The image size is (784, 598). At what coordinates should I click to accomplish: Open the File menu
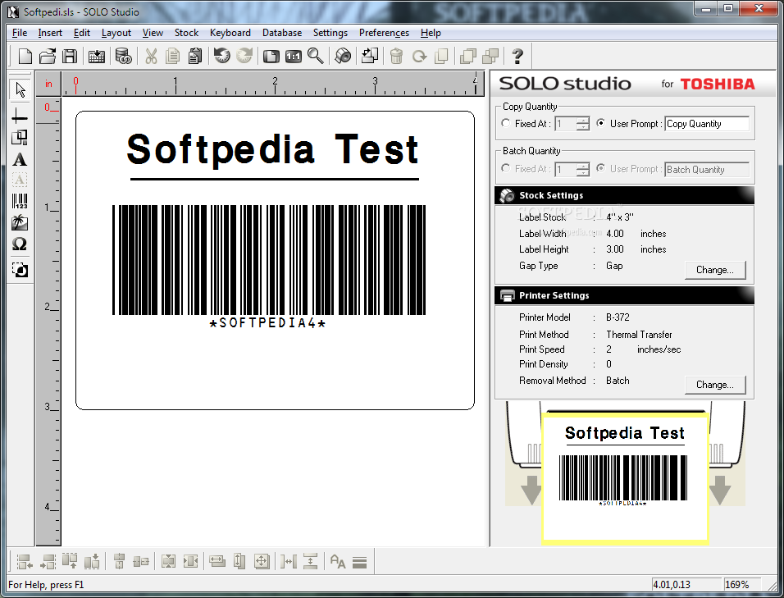coord(20,33)
